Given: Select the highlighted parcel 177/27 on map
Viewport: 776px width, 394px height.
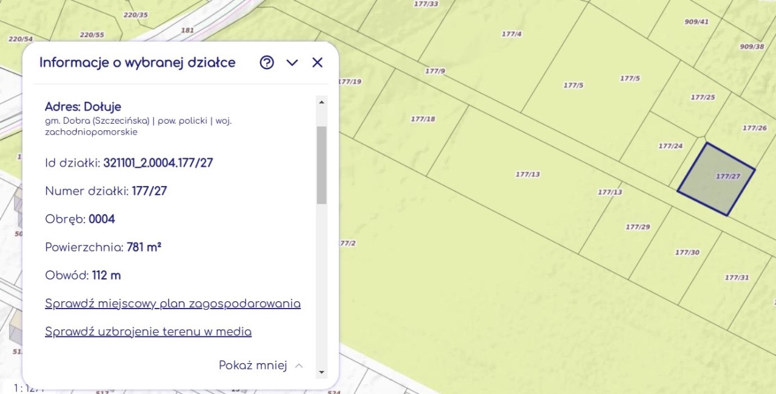Looking at the screenshot, I should click(715, 179).
